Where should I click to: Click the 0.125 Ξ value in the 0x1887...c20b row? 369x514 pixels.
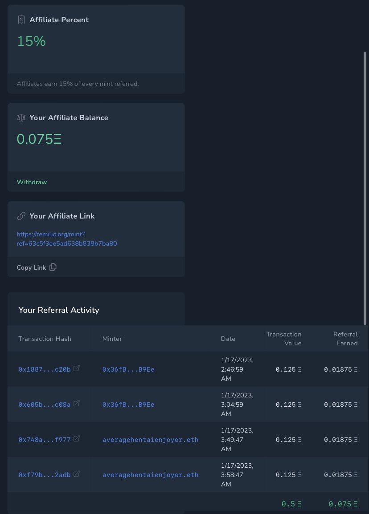[289, 369]
